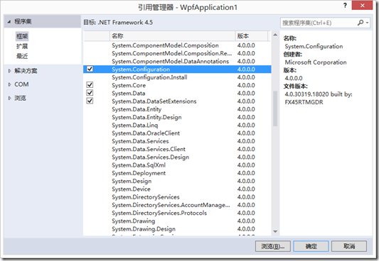
Task: Select System.ComponentModel.Composition row
Action: pos(177,45)
